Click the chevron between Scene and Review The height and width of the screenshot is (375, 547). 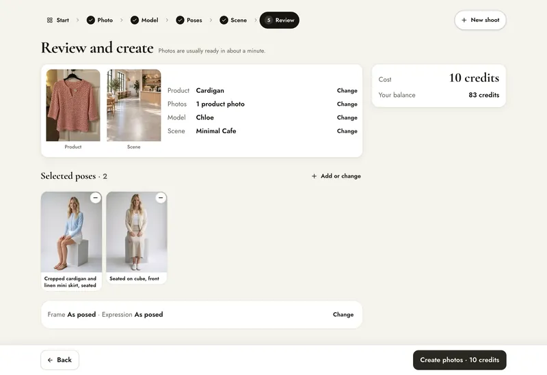click(256, 20)
